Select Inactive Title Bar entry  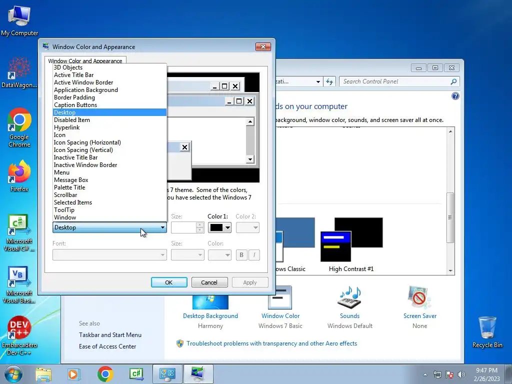109,157
